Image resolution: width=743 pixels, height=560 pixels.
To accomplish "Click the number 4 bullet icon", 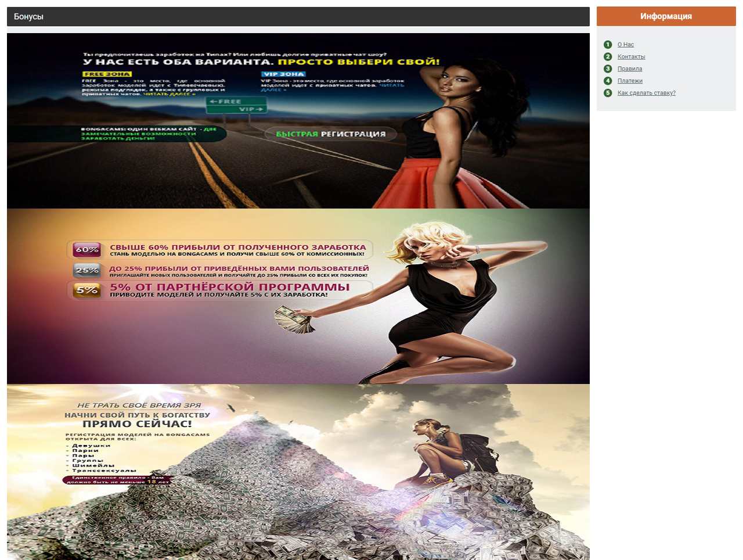I will click(x=608, y=81).
